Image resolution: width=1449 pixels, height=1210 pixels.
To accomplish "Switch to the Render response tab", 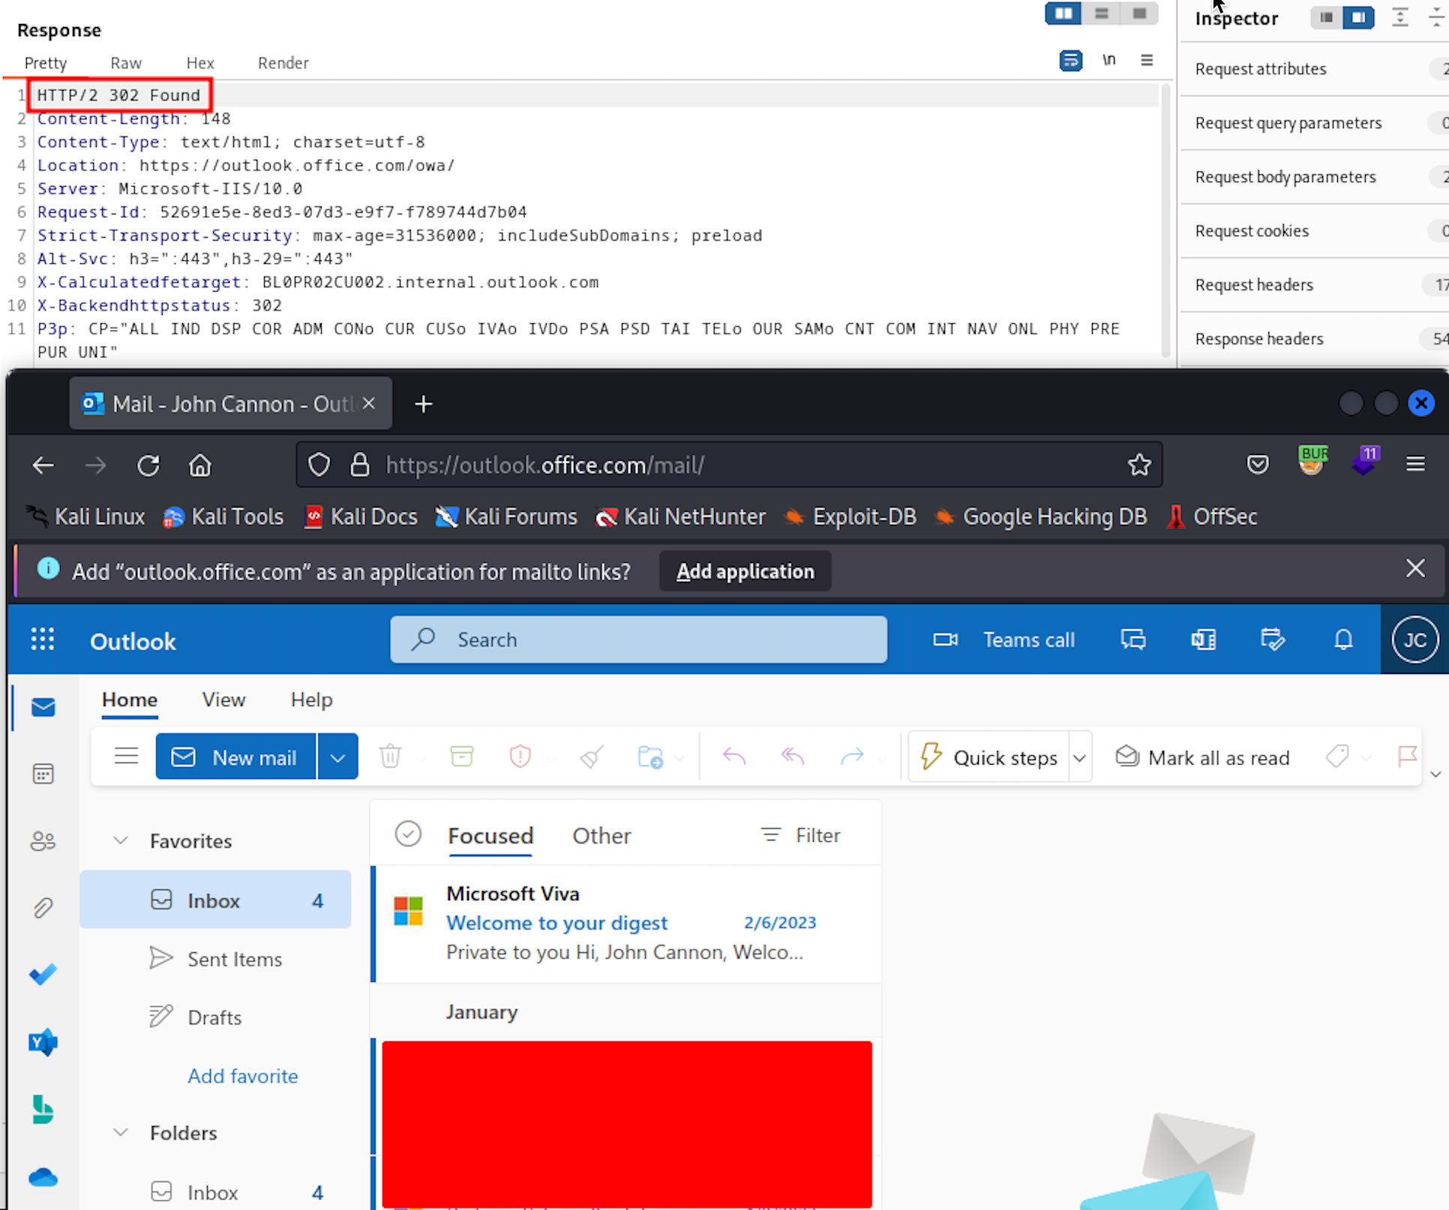I will point(283,63).
